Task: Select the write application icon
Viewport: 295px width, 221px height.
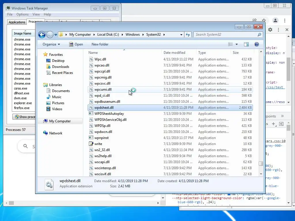Action: (91, 144)
